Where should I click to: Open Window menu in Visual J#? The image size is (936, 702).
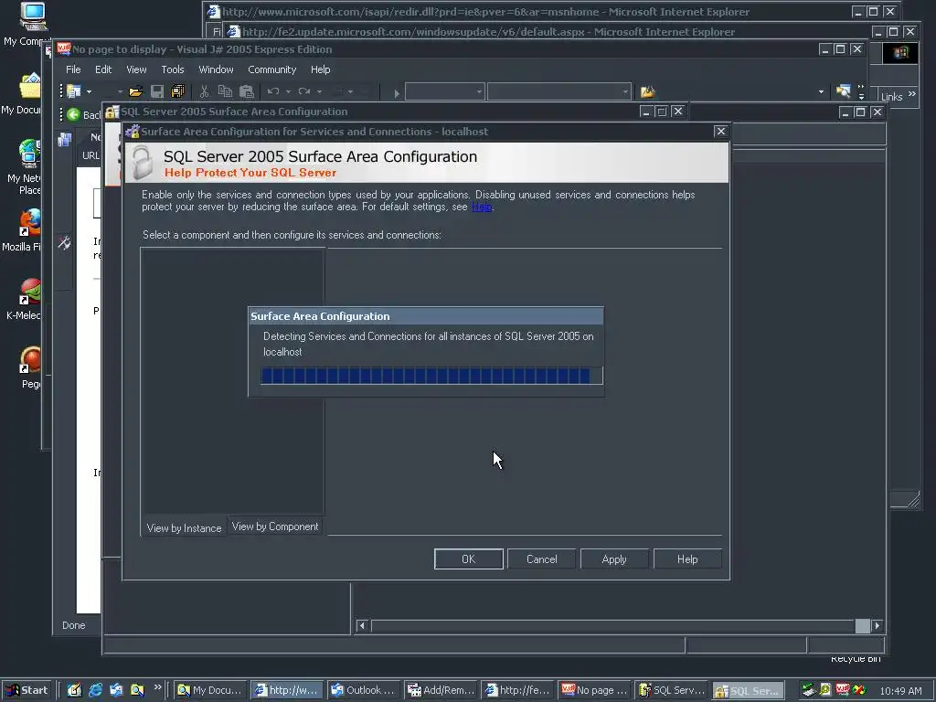point(216,69)
